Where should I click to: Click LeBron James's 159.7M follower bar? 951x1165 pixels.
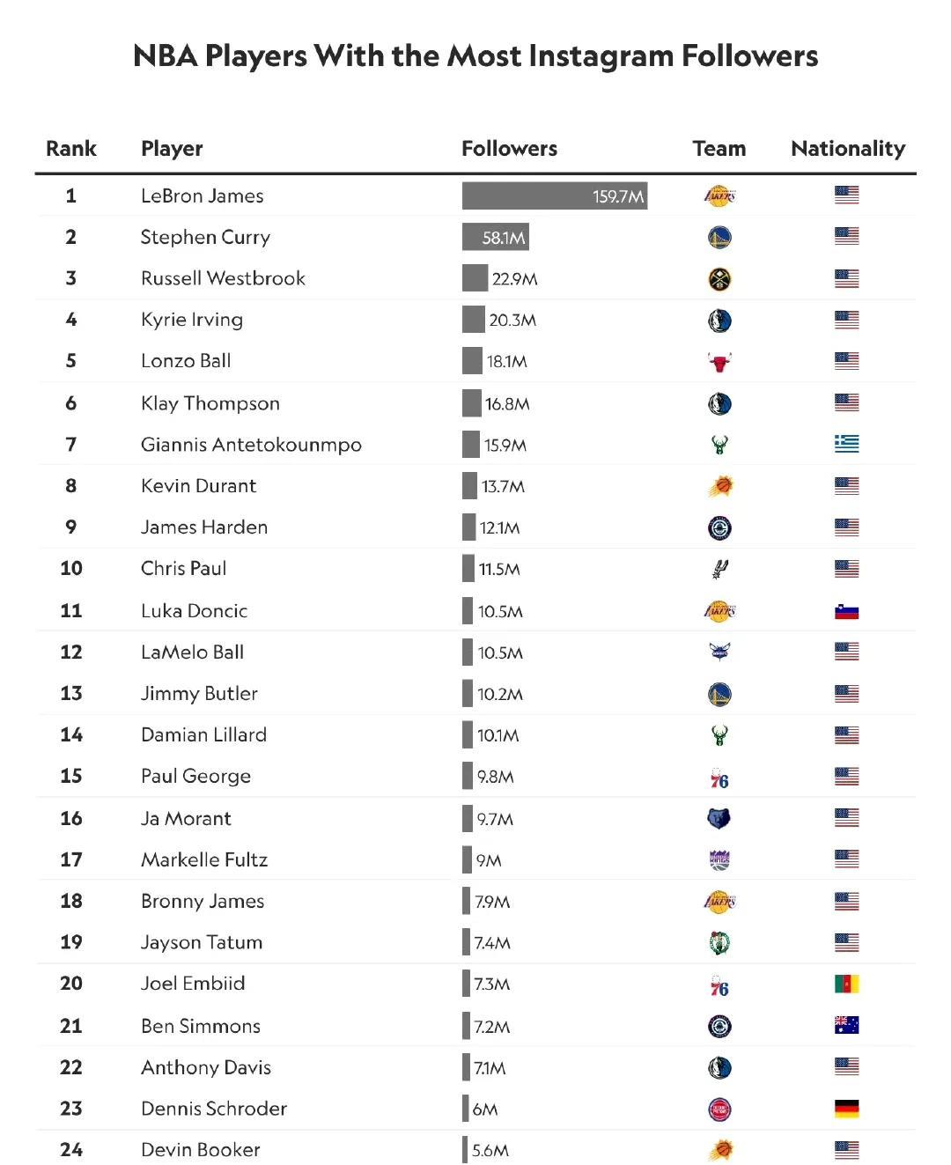555,195
